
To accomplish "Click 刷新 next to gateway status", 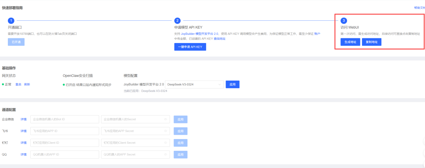I will (27, 85).
